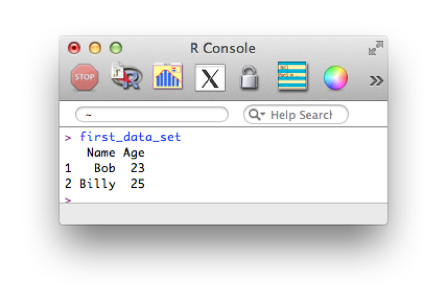The width and height of the screenshot is (447, 307).
Task: Click the working directory field showing ~
Action: pos(152,115)
